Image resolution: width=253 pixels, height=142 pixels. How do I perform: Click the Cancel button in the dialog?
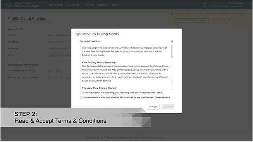(153, 106)
